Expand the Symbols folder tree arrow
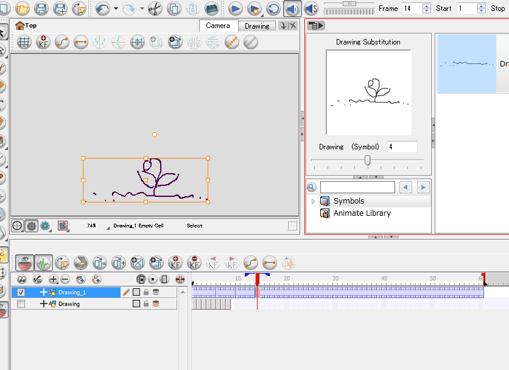Image resolution: width=509 pixels, height=370 pixels. click(x=313, y=201)
